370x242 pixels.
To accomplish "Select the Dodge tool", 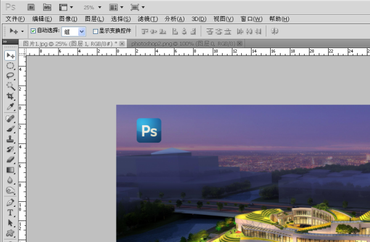I will pyautogui.click(x=10, y=190).
